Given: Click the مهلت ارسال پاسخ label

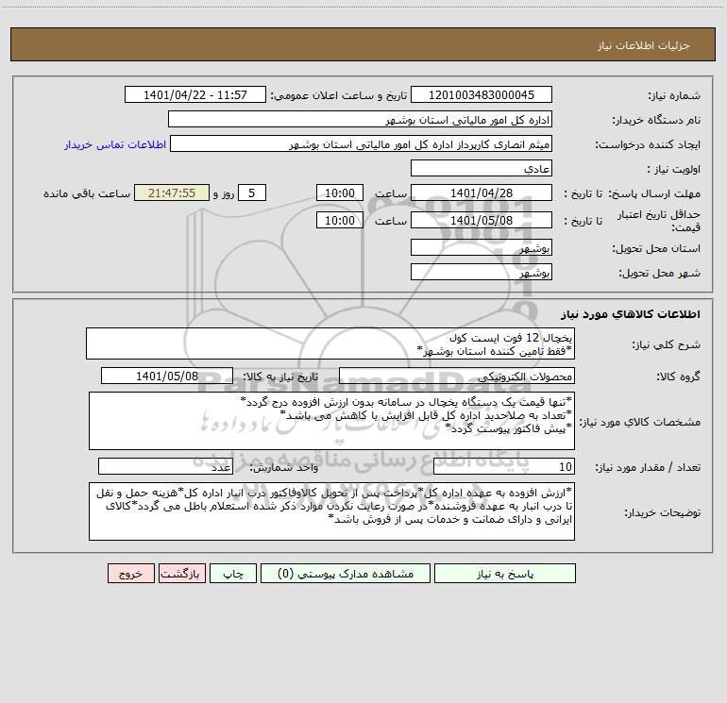Looking at the screenshot, I should (x=654, y=193).
